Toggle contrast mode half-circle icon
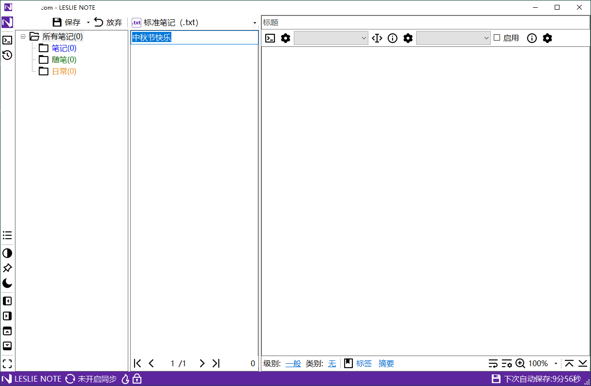 tap(7, 253)
